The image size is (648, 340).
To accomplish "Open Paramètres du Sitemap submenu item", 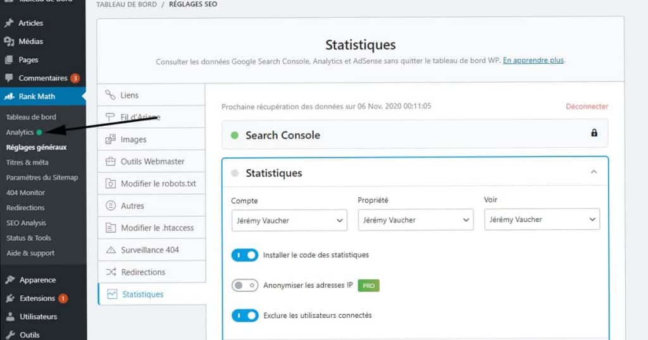I will (42, 178).
